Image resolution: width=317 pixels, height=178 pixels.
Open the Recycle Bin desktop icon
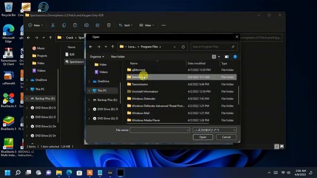[x=8, y=9]
